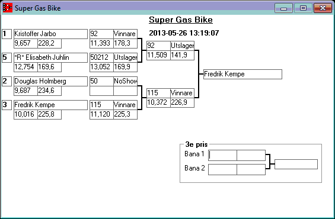This screenshot has height=219, width=335.
Task: Click seed number 5 box
Action: [7, 57]
